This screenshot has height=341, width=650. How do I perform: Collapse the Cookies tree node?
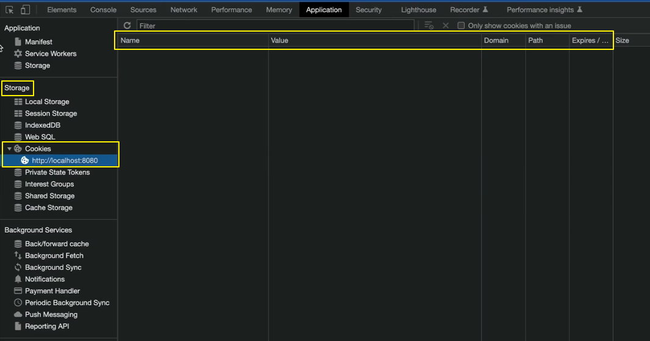[x=9, y=149]
